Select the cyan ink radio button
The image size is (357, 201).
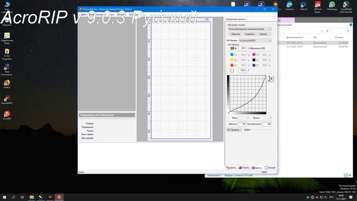[235, 55]
